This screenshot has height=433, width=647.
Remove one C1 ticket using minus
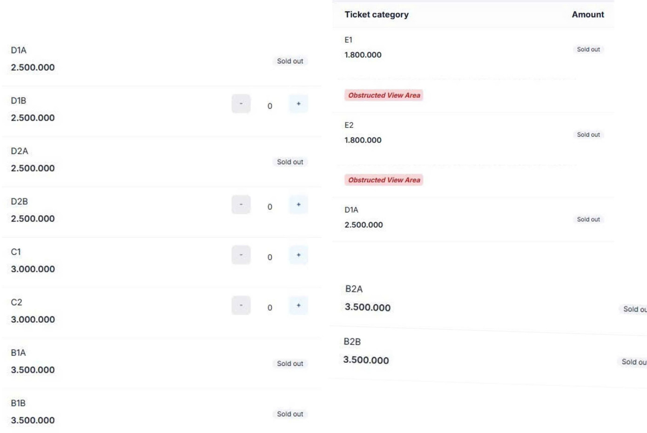(241, 255)
